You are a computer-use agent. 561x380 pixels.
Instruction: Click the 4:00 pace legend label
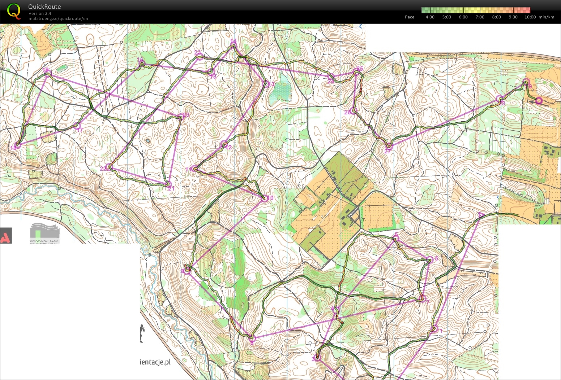[430, 17]
